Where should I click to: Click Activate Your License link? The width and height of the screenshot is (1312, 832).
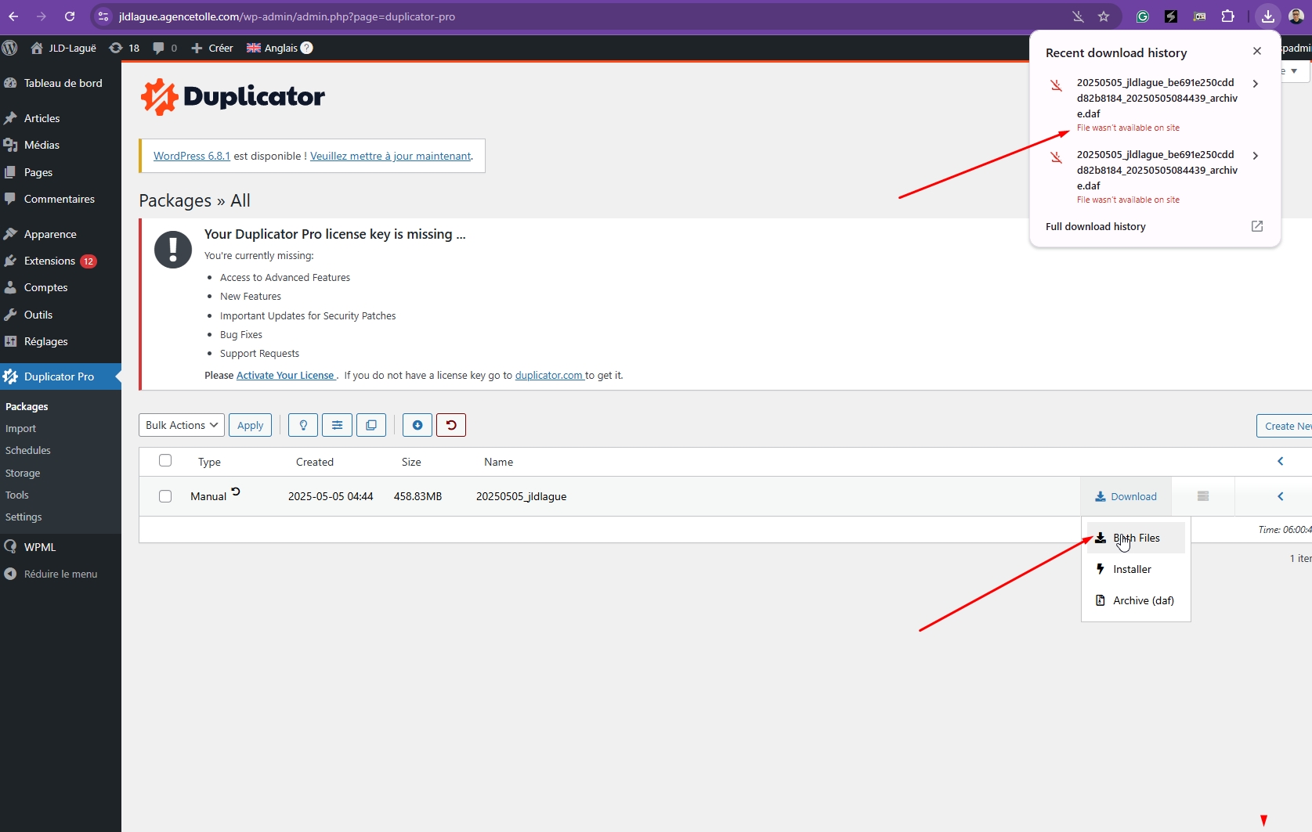pyautogui.click(x=286, y=376)
